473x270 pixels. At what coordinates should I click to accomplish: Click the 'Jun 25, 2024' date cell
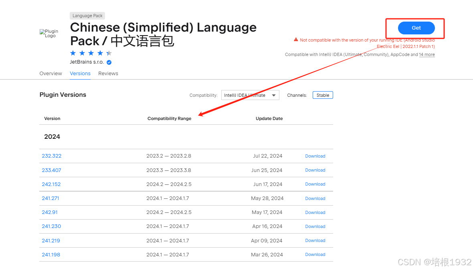(x=267, y=170)
